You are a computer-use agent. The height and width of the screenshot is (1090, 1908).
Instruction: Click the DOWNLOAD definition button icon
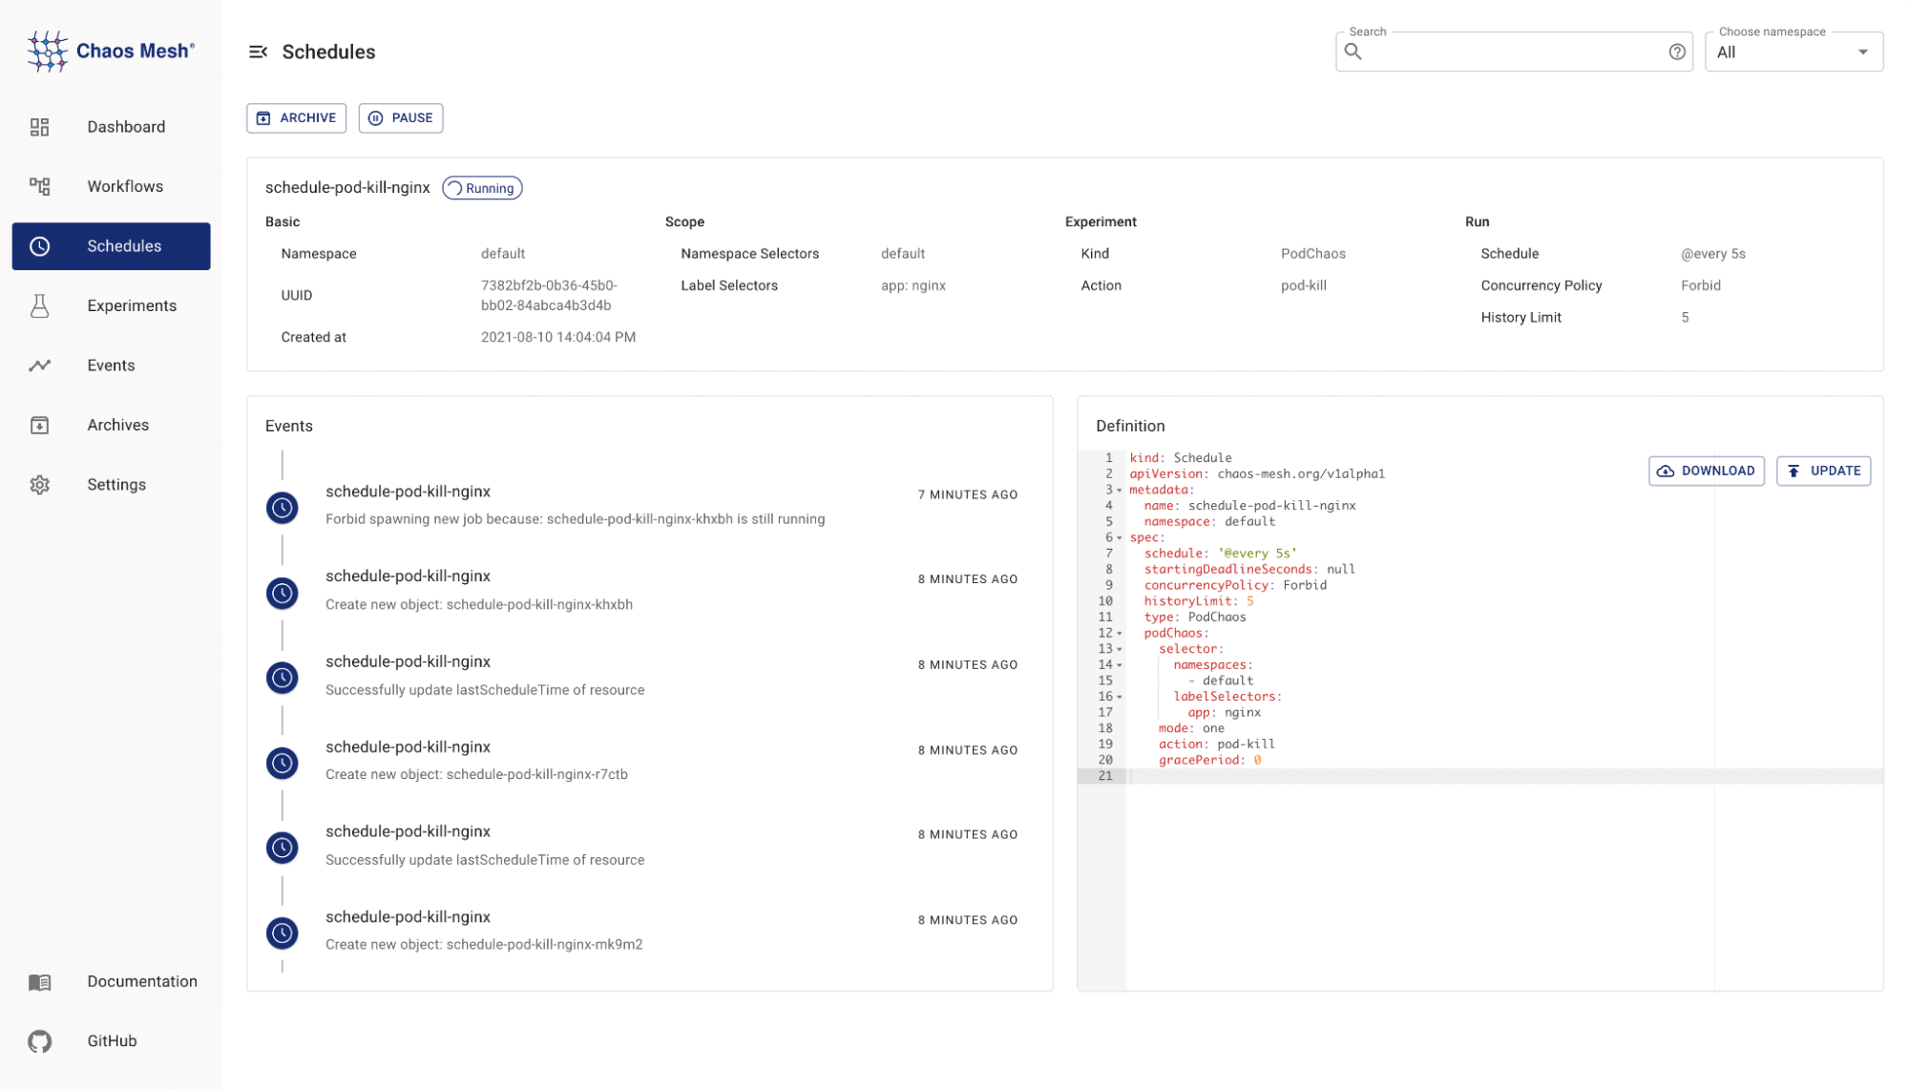1667,471
